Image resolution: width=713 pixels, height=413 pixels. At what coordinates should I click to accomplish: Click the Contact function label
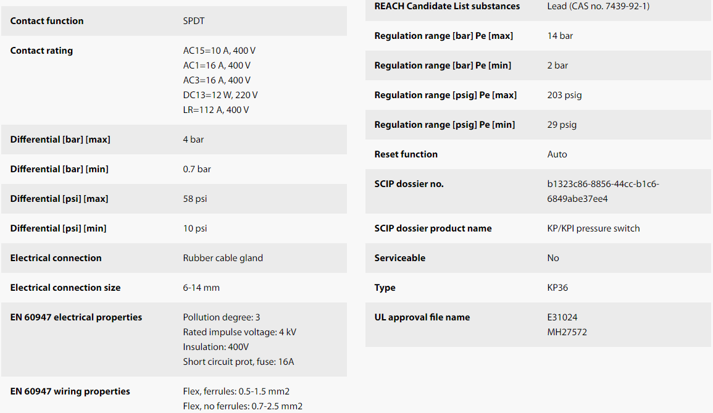(x=47, y=21)
